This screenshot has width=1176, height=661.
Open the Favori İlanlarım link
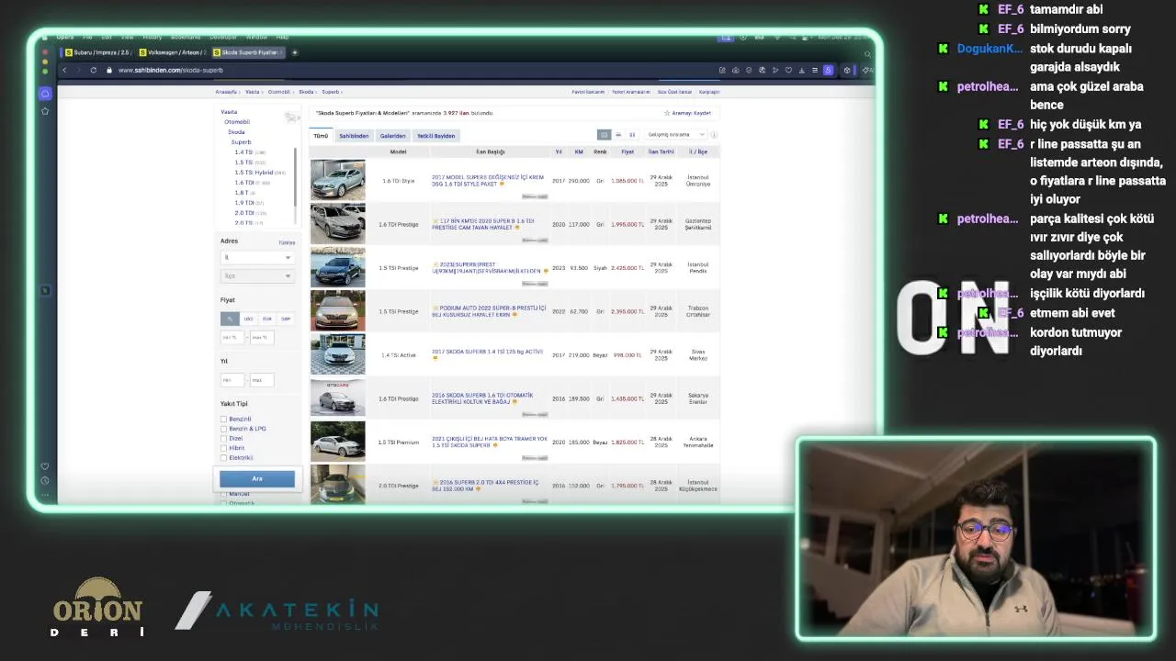pos(588,92)
